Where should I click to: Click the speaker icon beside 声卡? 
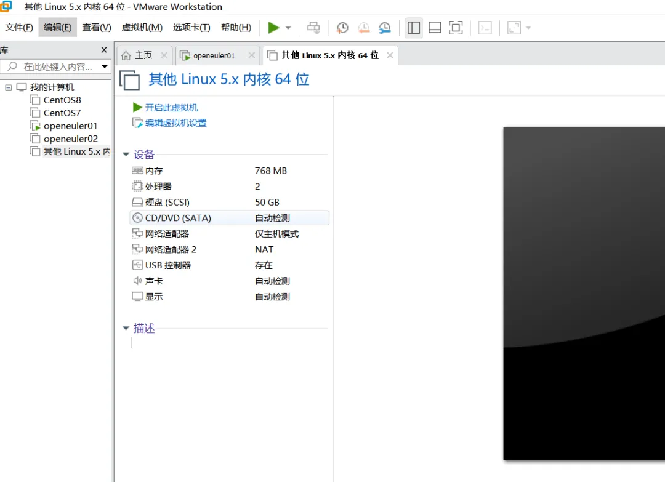coord(137,281)
